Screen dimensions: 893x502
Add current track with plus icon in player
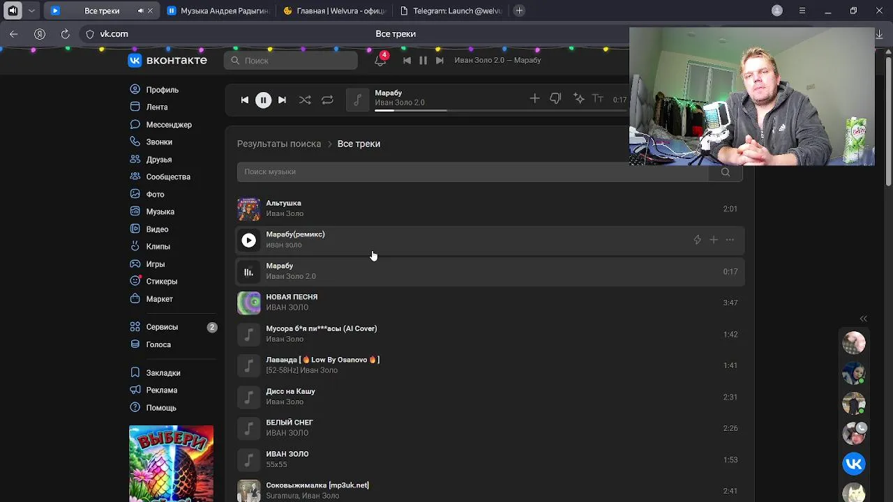coord(534,99)
